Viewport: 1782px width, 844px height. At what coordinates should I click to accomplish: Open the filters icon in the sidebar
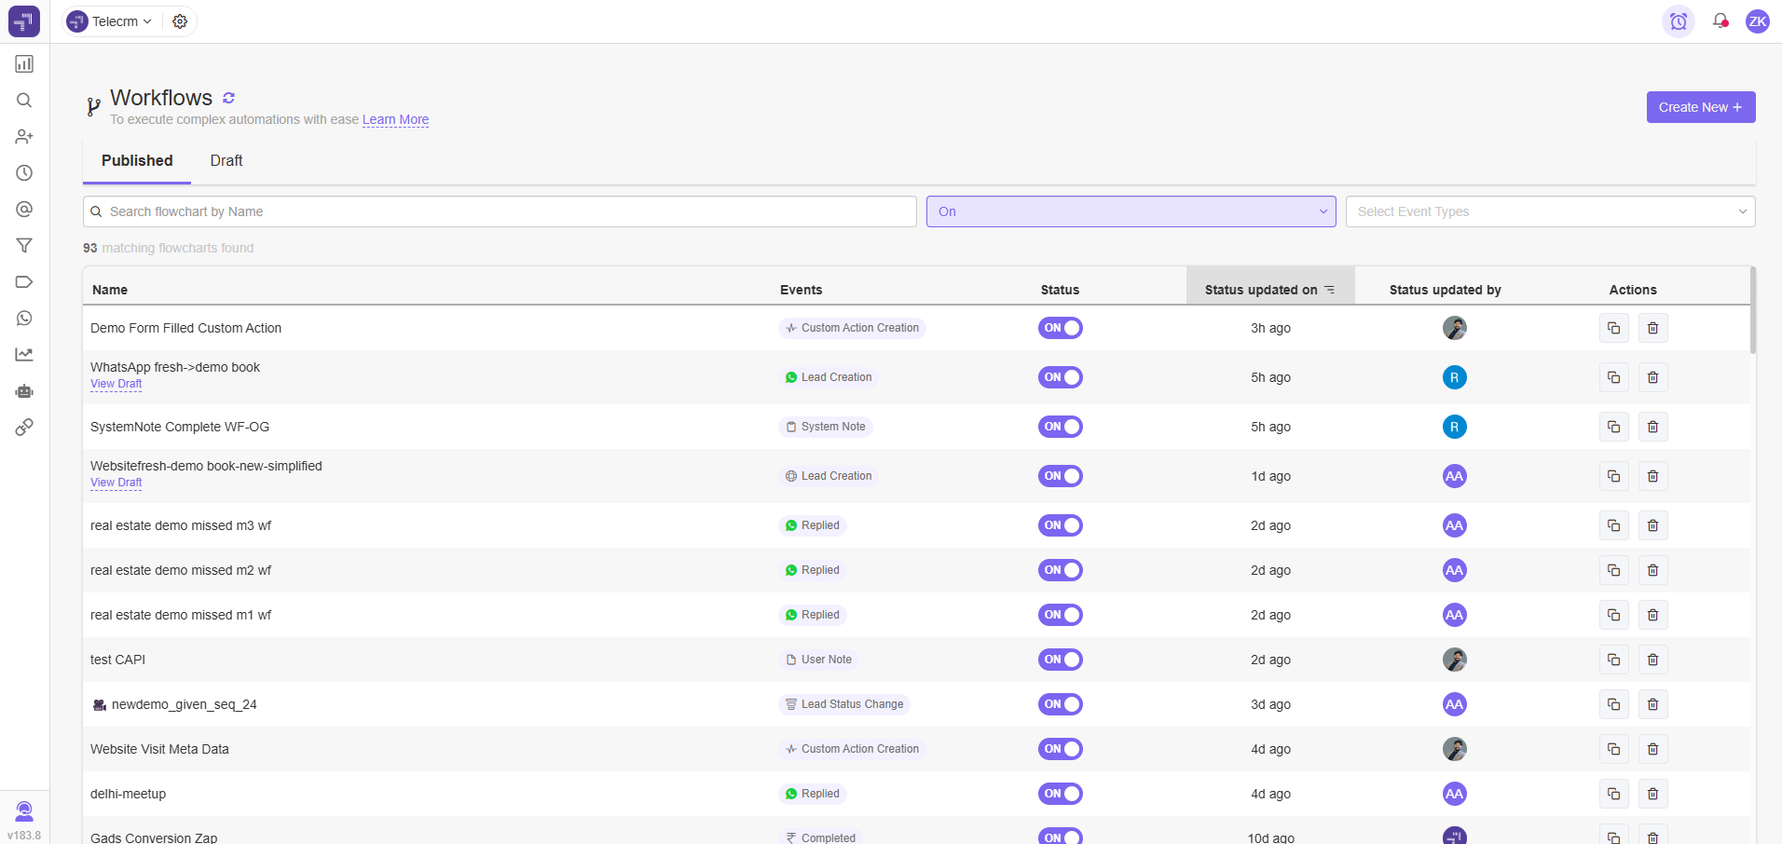click(24, 245)
